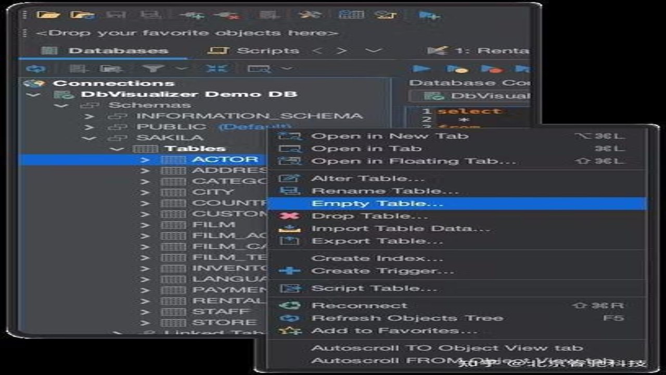Click the remove connection plug icon with red x

pyautogui.click(x=227, y=15)
